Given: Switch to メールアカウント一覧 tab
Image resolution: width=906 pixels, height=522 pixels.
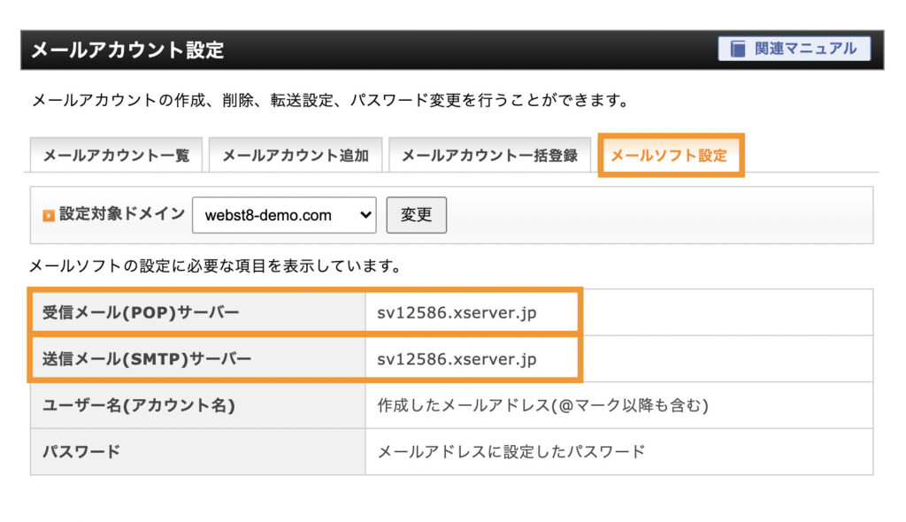Looking at the screenshot, I should [x=116, y=156].
